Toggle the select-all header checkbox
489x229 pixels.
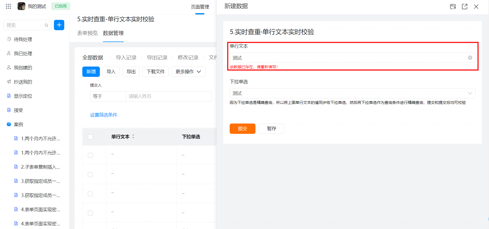point(90,137)
